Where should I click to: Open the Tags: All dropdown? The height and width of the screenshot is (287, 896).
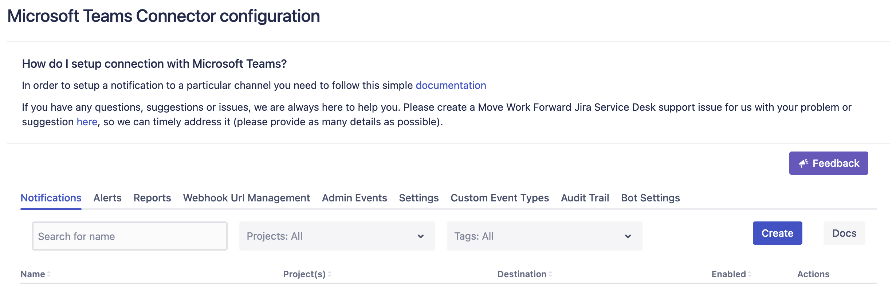pos(544,236)
